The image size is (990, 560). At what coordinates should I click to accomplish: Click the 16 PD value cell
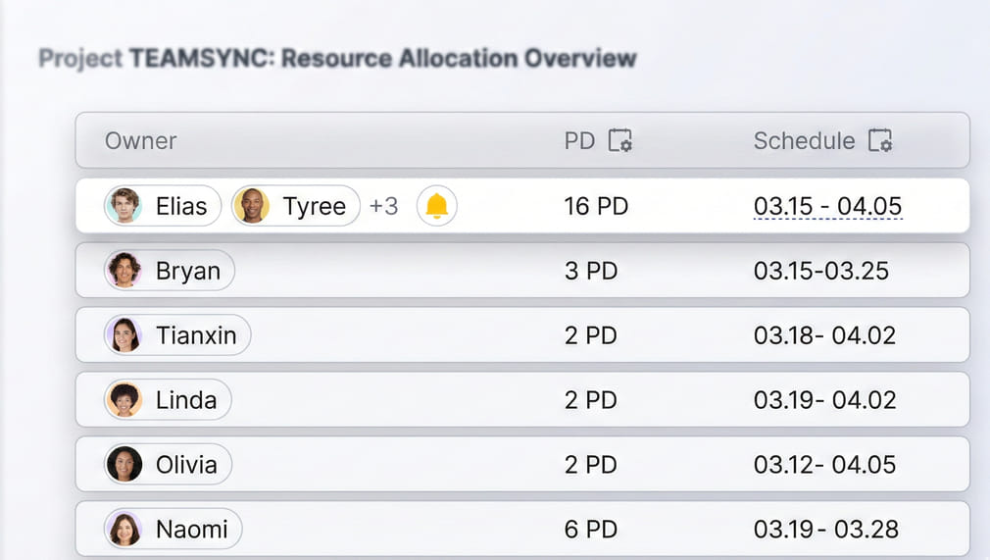[x=596, y=206]
